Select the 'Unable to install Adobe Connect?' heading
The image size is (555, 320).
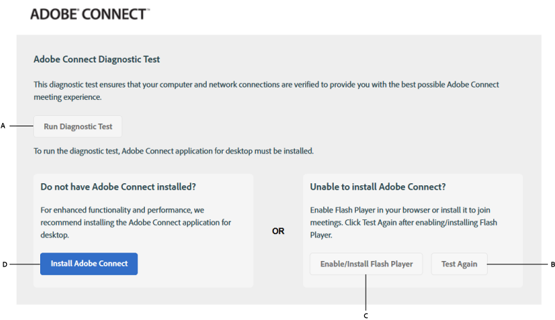[x=377, y=187]
